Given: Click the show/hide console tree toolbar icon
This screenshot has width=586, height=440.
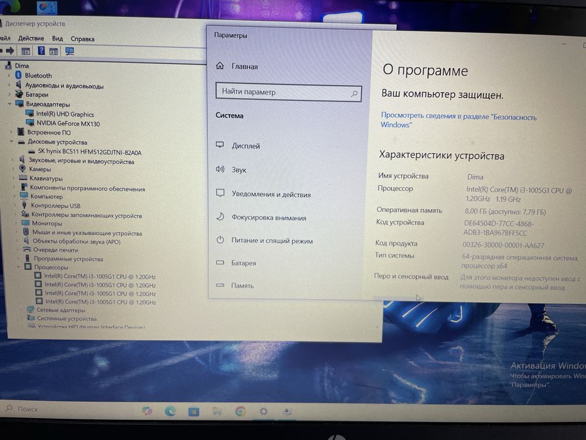Looking at the screenshot, I should (25, 51).
